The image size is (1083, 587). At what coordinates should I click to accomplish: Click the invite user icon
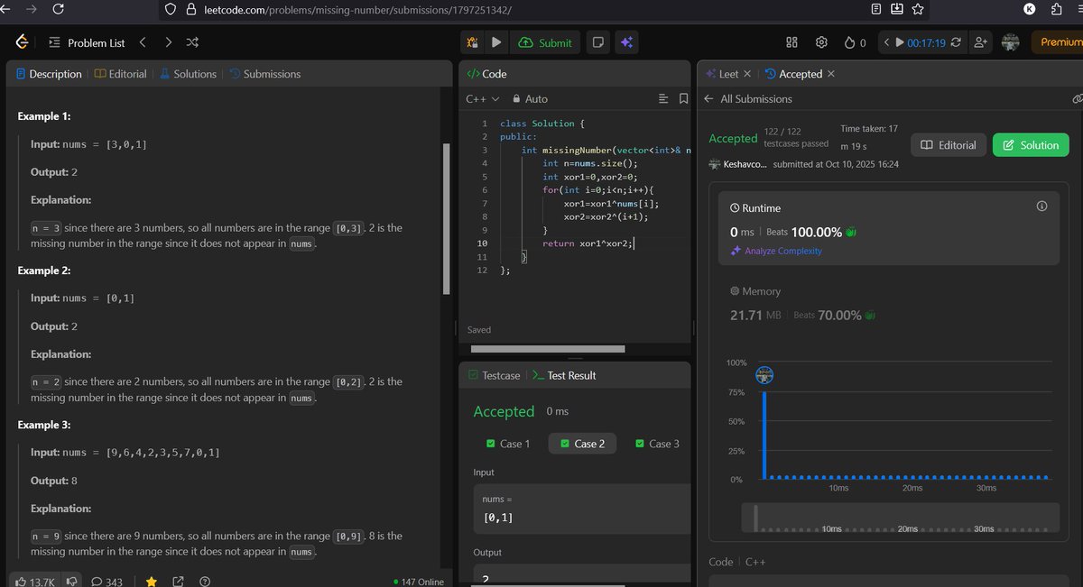981,42
